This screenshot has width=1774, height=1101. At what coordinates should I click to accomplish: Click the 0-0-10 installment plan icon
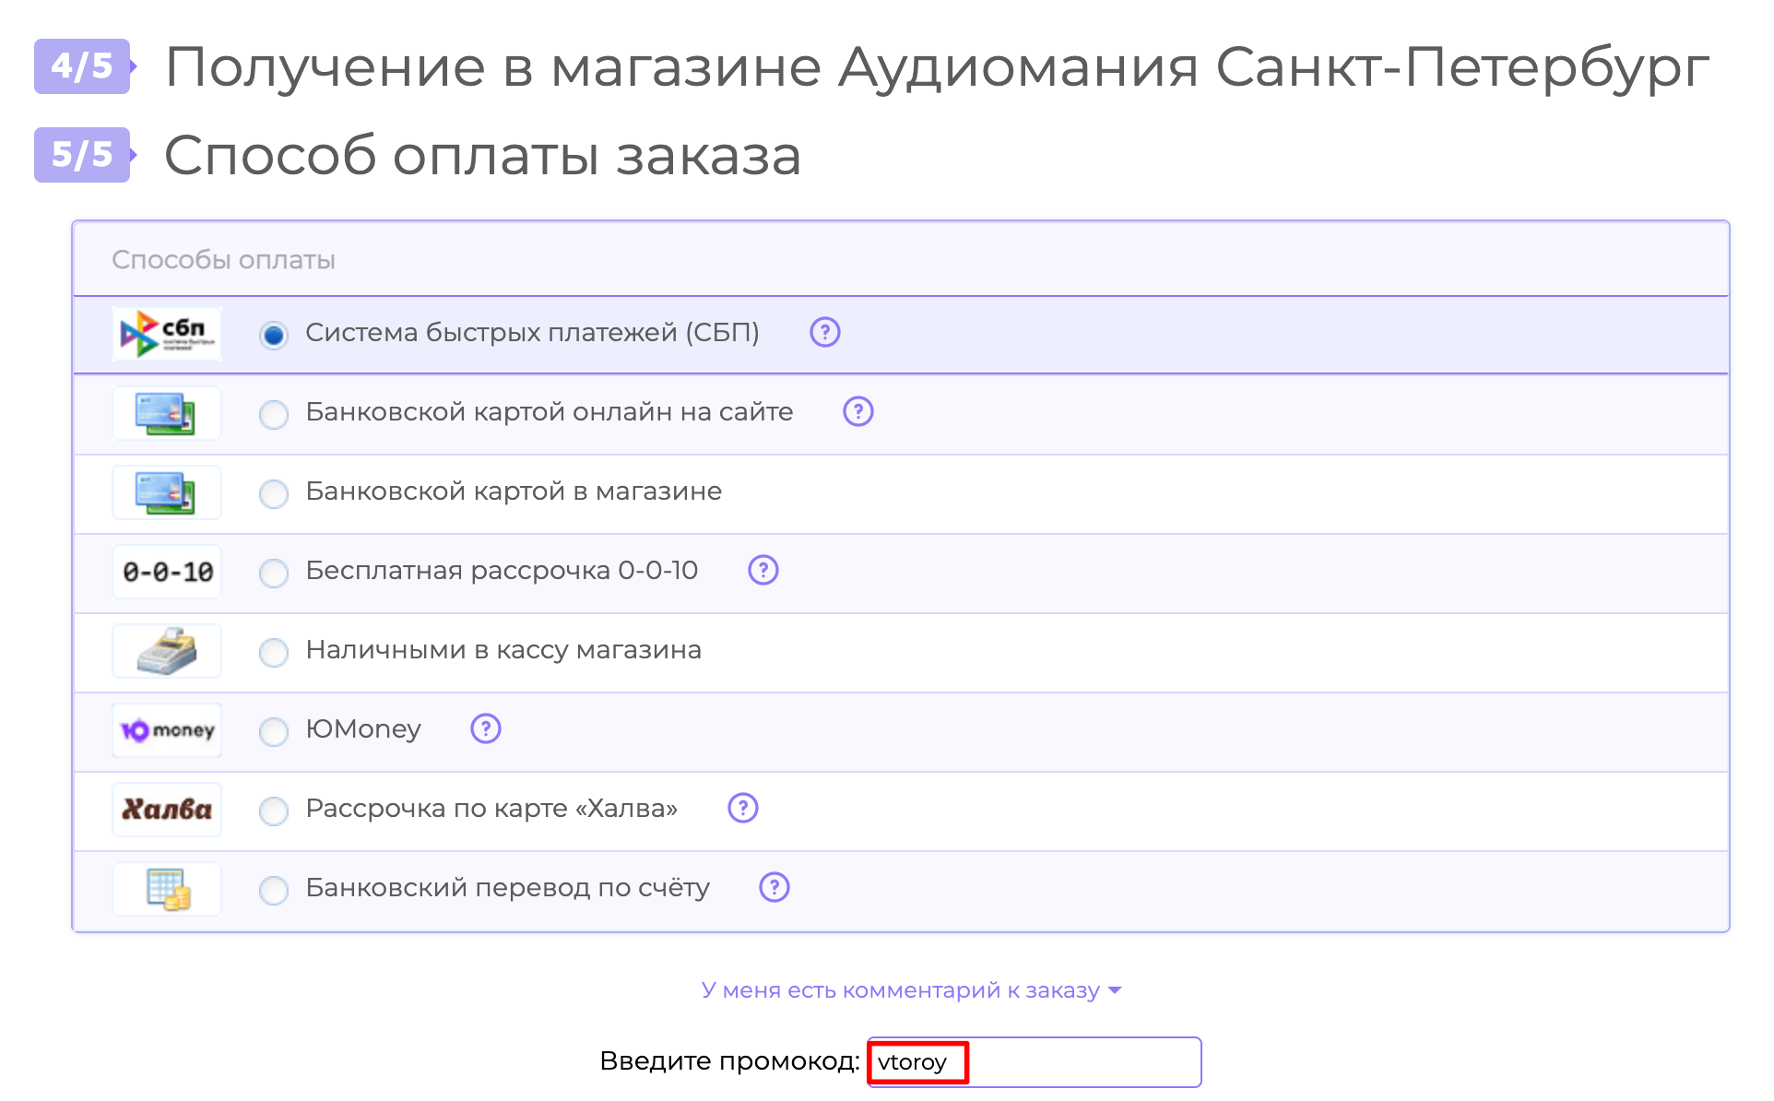[166, 572]
